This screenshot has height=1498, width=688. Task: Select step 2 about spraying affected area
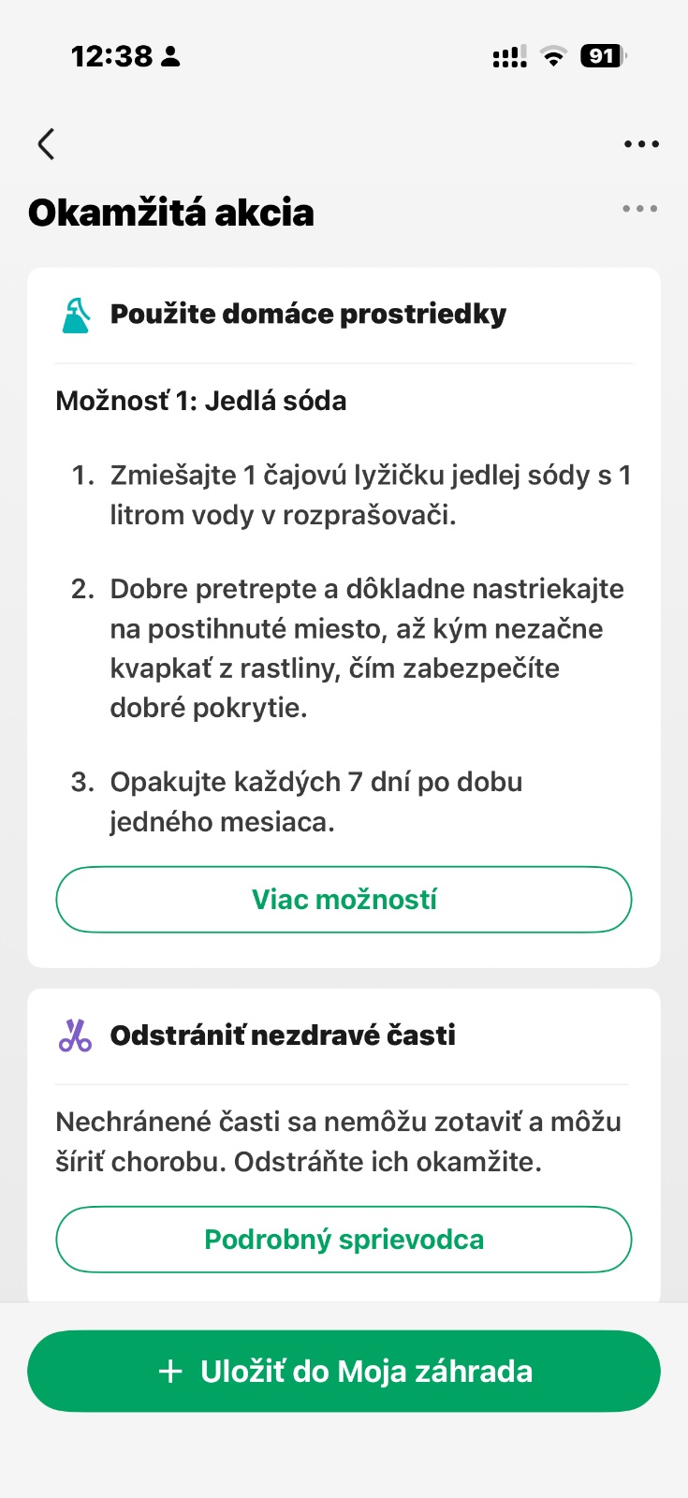pos(366,648)
